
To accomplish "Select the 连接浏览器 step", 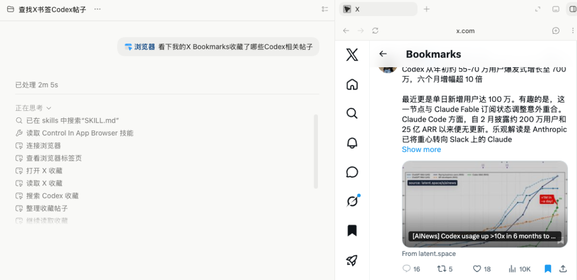I will tap(38, 146).
